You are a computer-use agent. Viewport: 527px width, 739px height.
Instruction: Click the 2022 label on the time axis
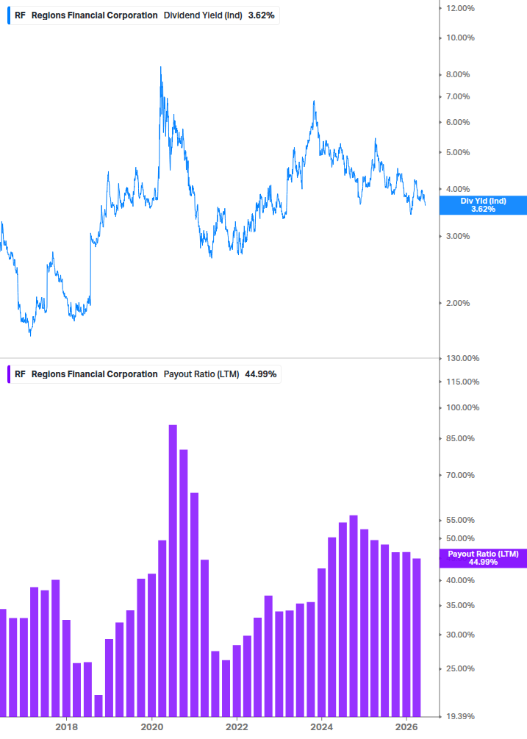pos(237,726)
